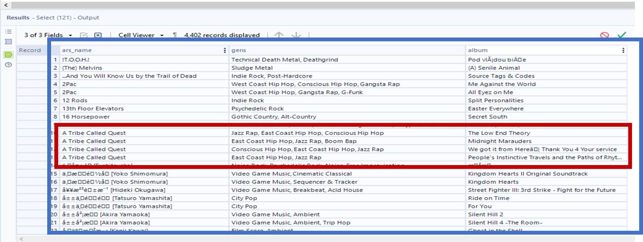Image resolution: width=643 pixels, height=242 pixels.
Task: Select the Midnight Marauders album cell
Action: (500, 141)
